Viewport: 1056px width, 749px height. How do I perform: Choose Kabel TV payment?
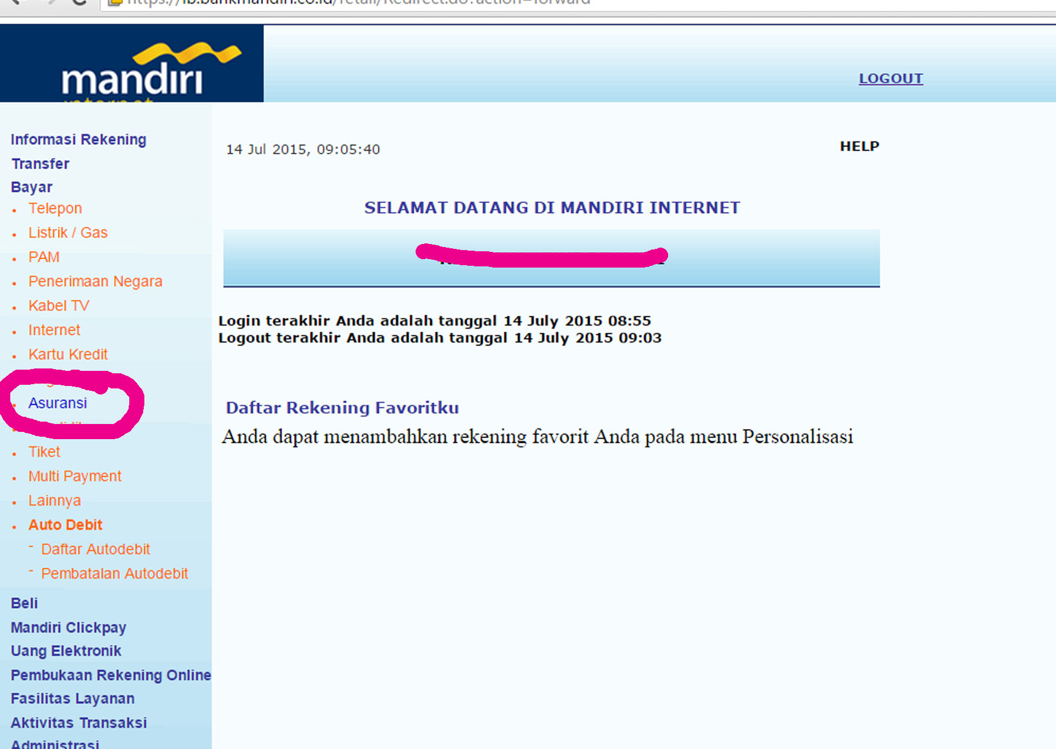click(59, 306)
